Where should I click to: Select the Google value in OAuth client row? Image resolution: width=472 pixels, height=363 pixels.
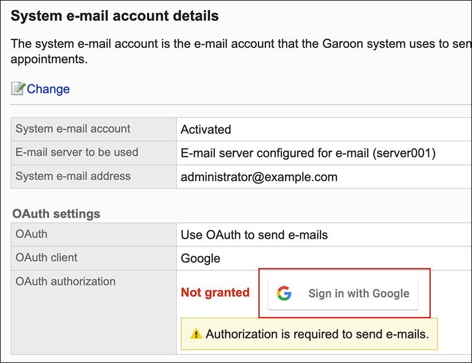tap(201, 259)
